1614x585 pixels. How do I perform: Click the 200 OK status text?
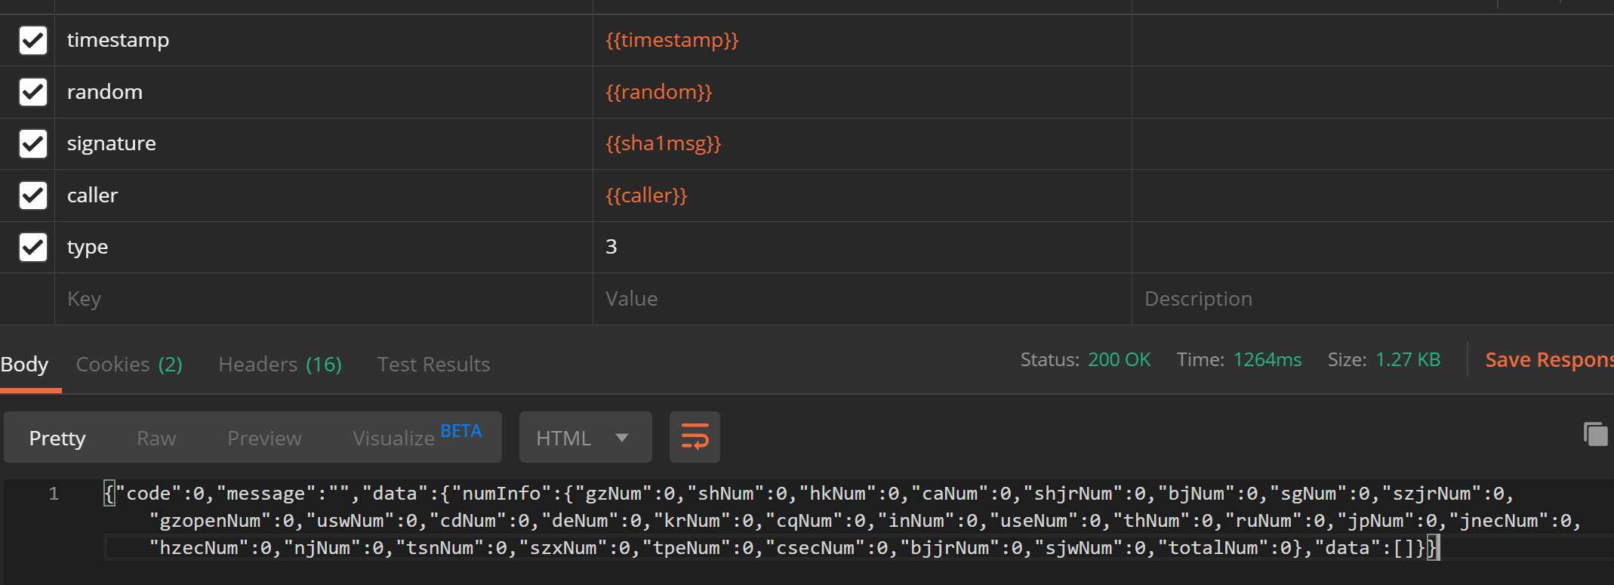pos(1119,360)
